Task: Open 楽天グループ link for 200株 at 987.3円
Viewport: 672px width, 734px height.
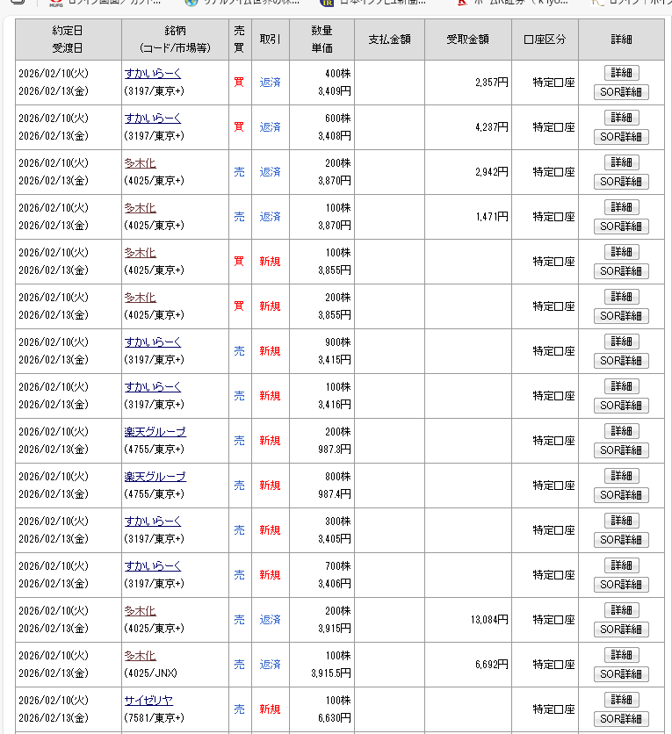Action: (155, 432)
